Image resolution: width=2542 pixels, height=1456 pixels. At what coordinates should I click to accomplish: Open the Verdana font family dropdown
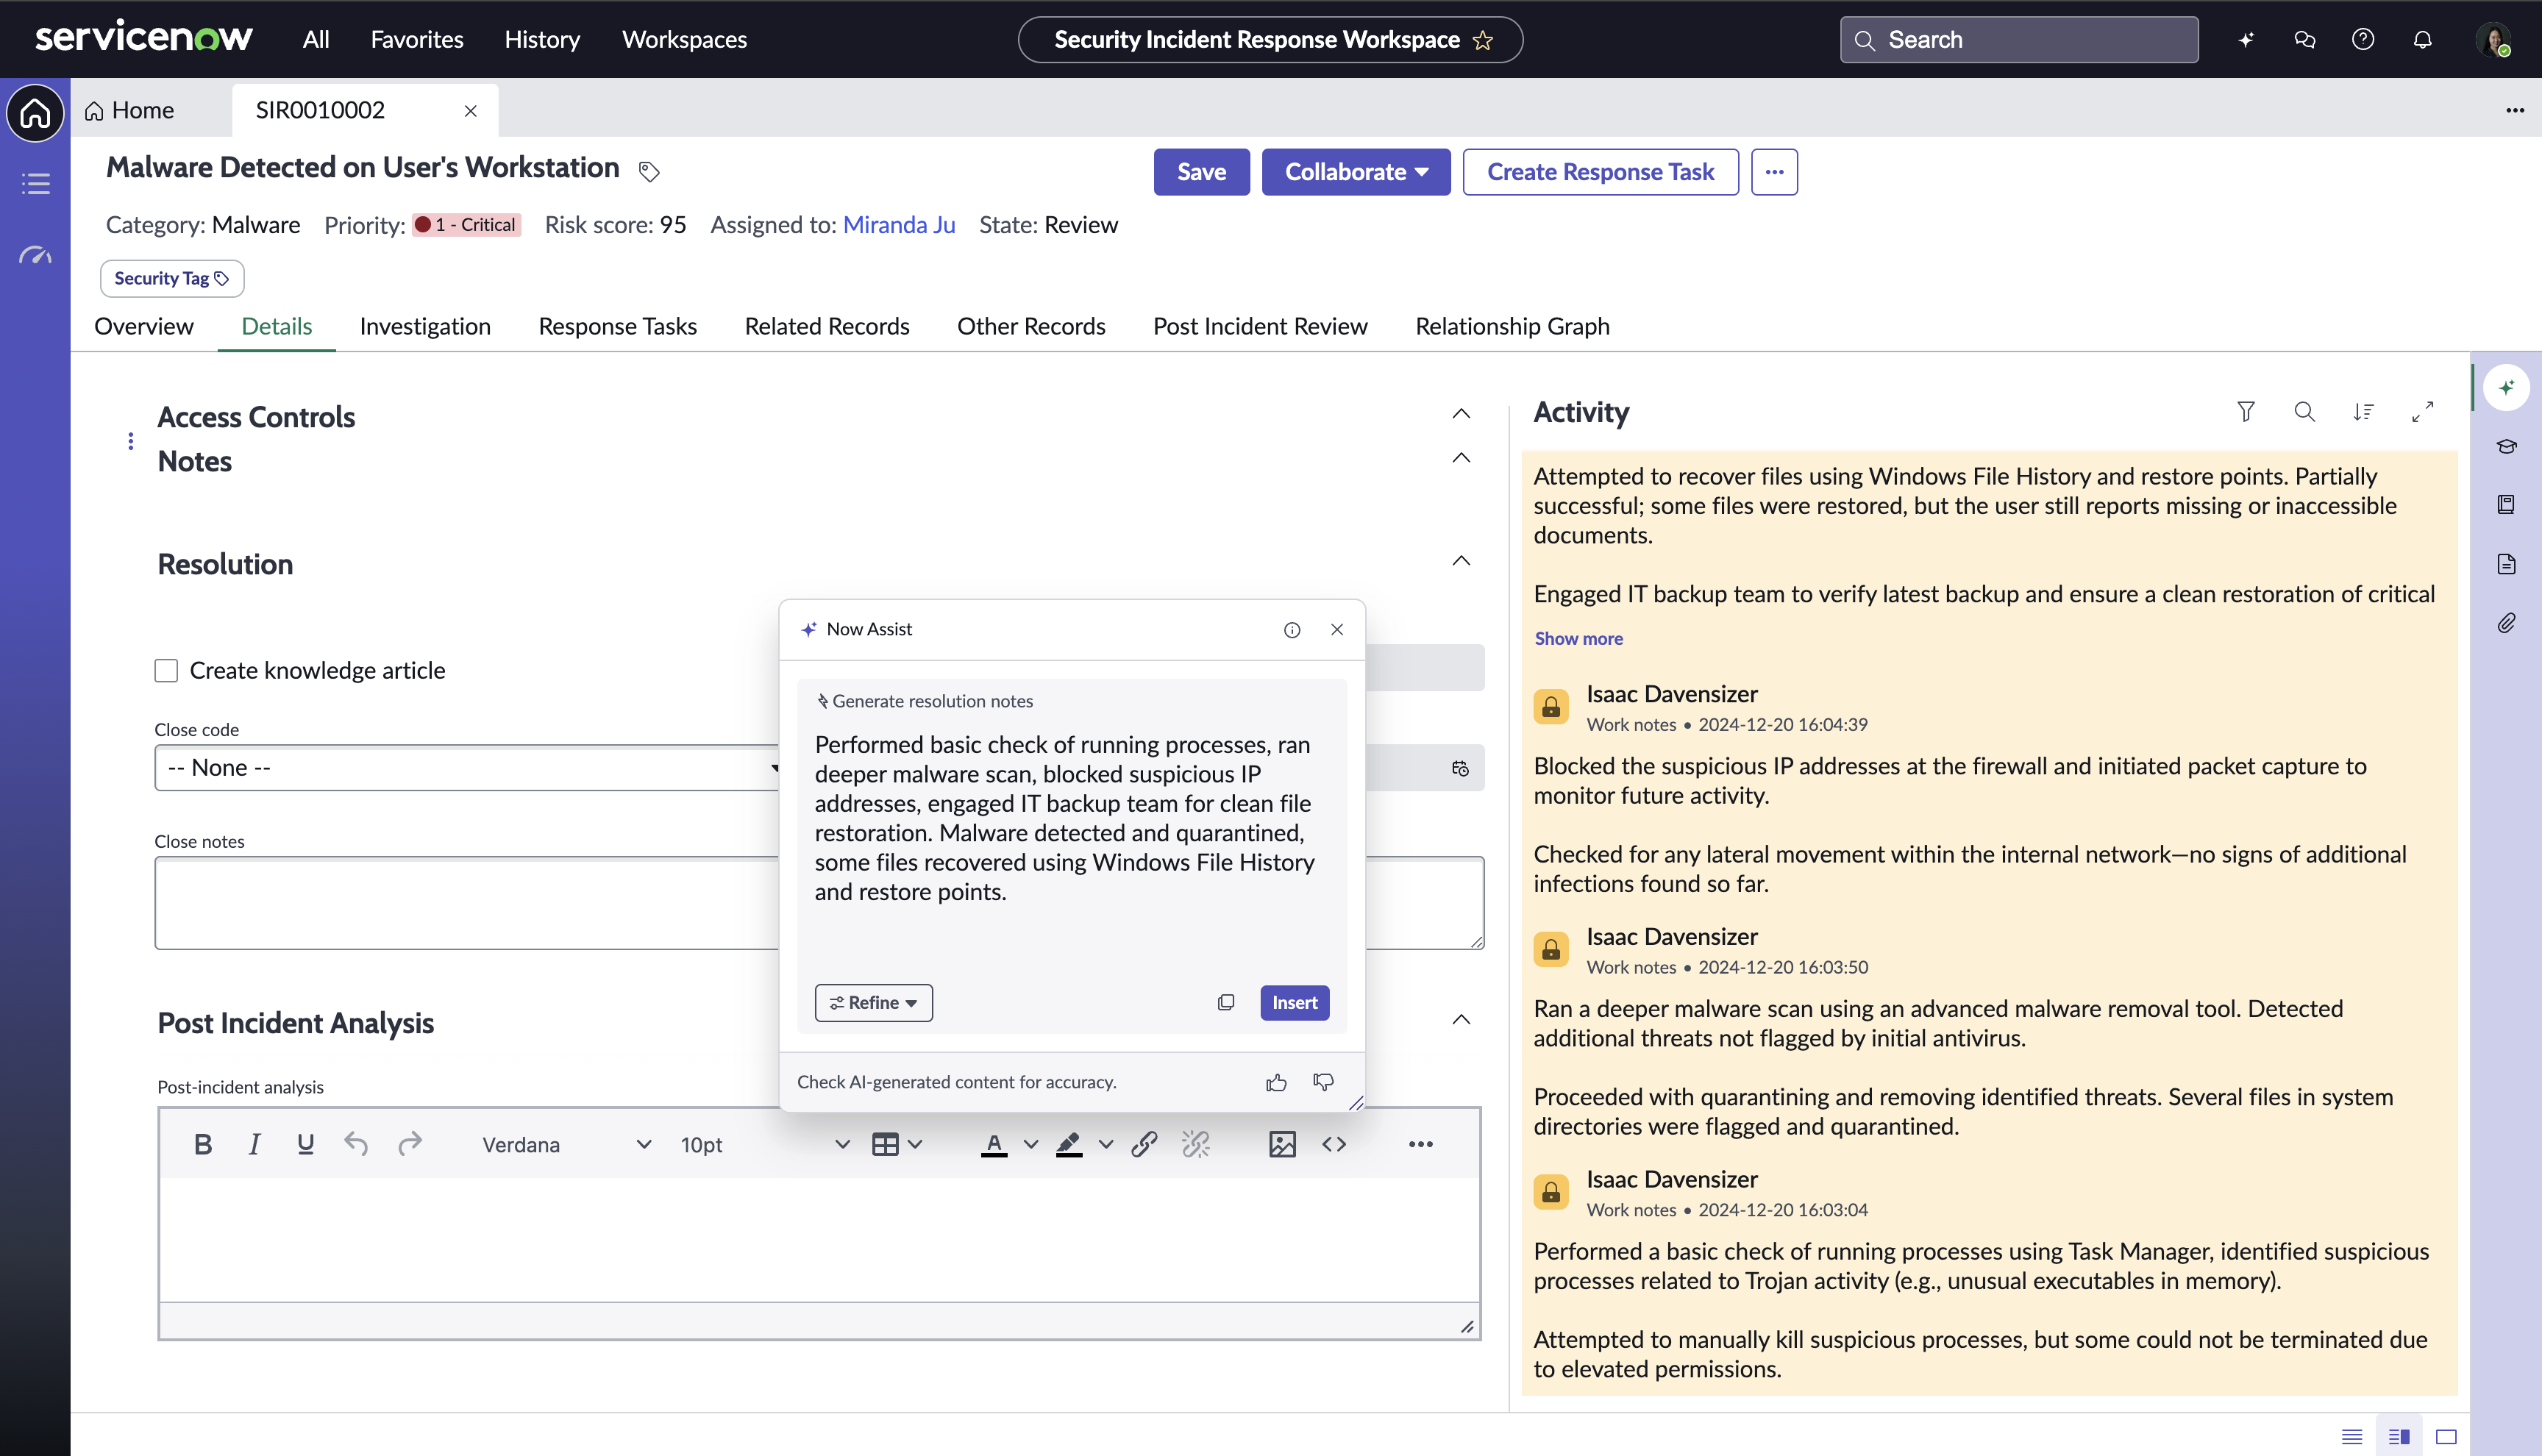point(567,1144)
